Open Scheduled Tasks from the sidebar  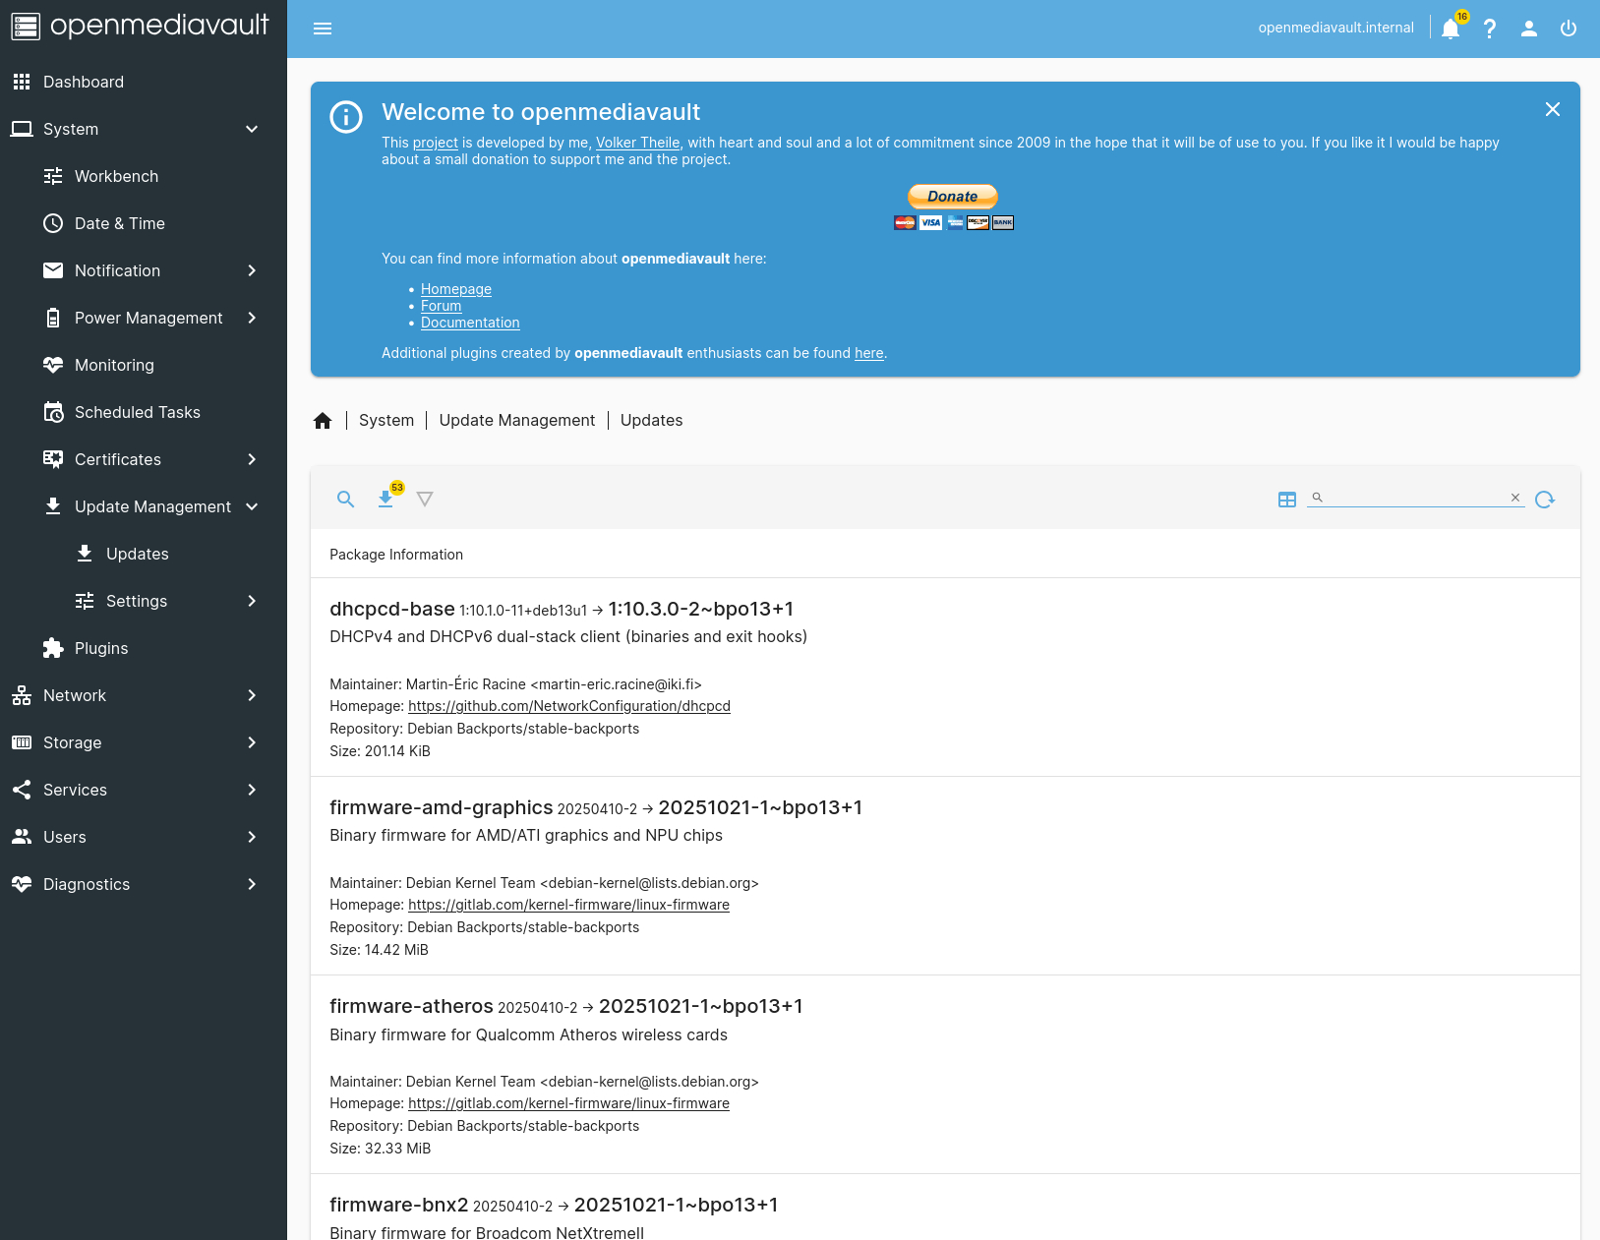[x=137, y=412]
